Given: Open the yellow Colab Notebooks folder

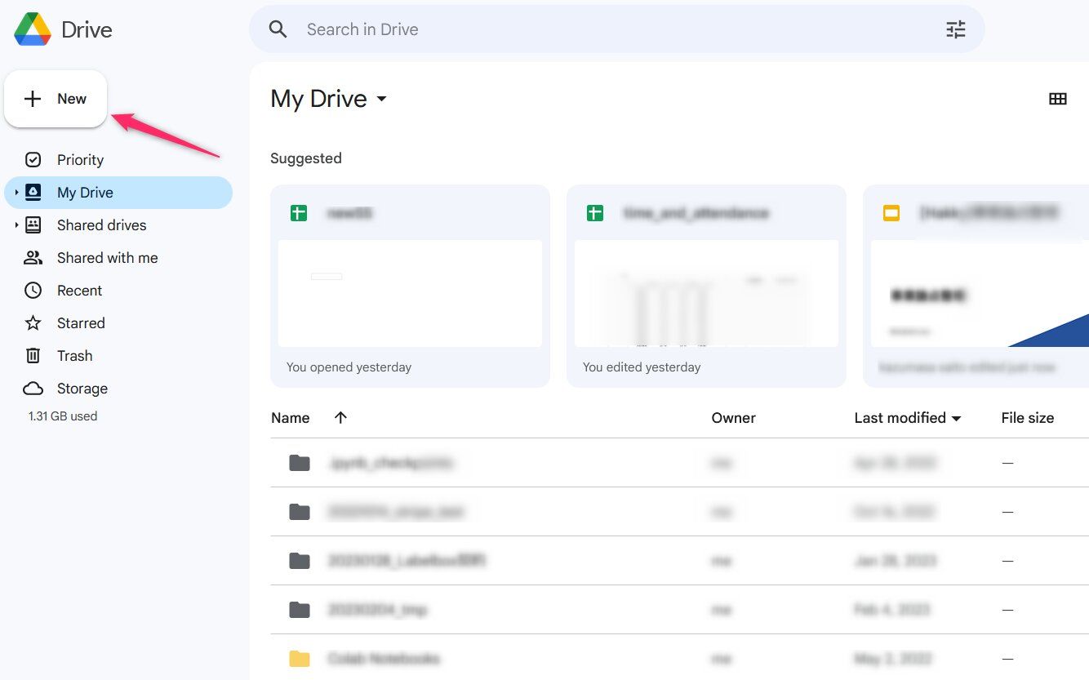Looking at the screenshot, I should 384,659.
